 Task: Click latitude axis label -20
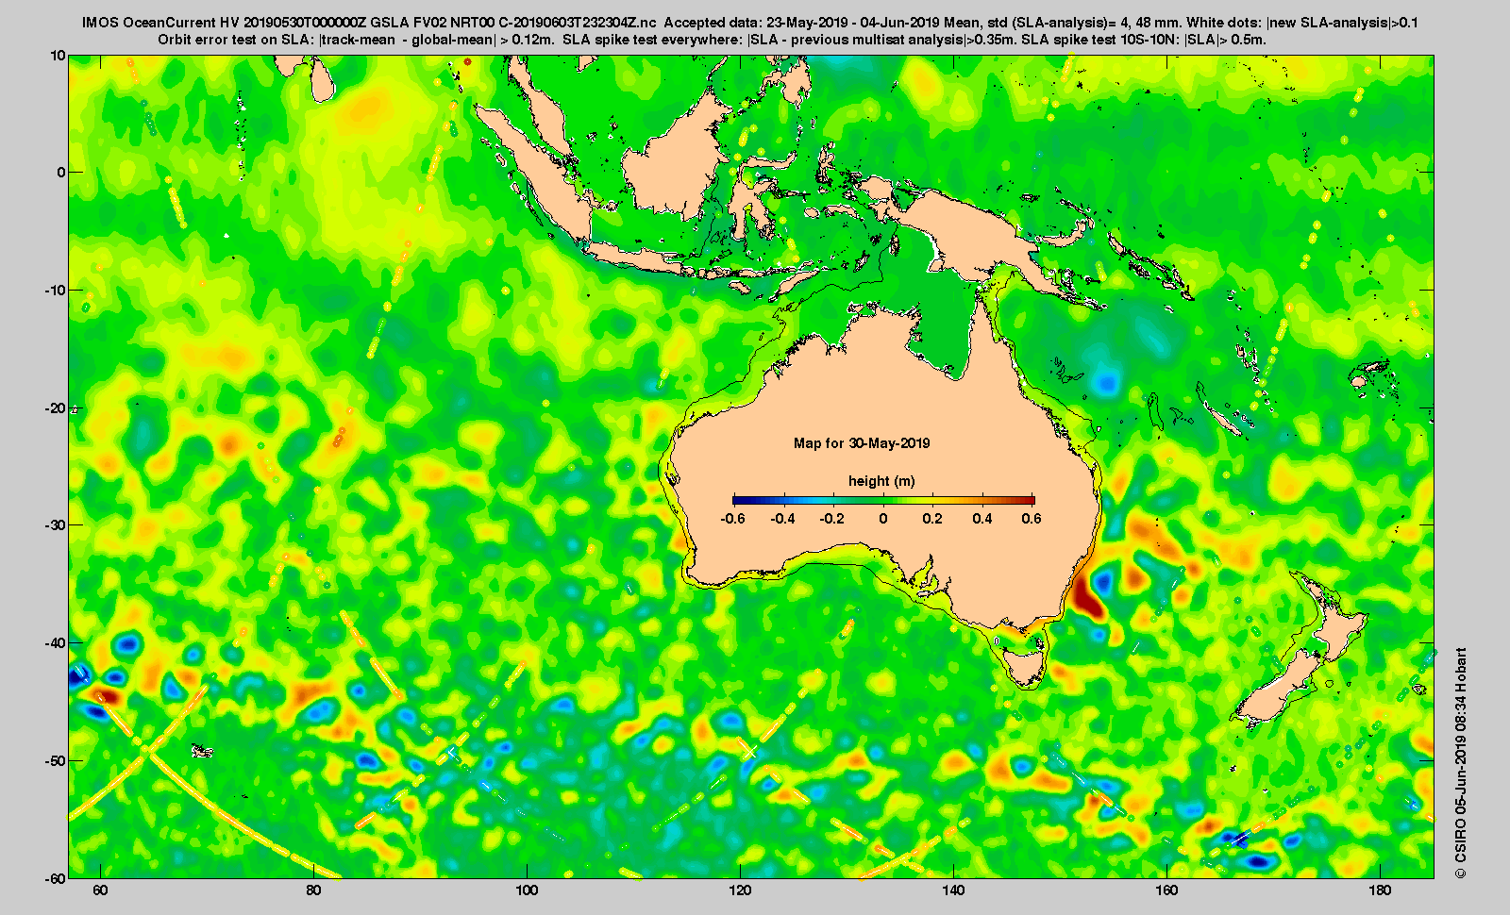[56, 408]
